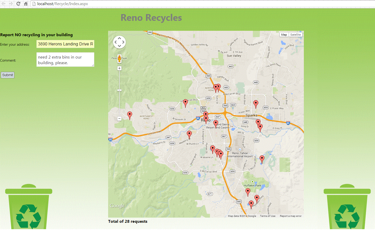
Task: Click the marker north of Sparks
Action: tap(256, 104)
